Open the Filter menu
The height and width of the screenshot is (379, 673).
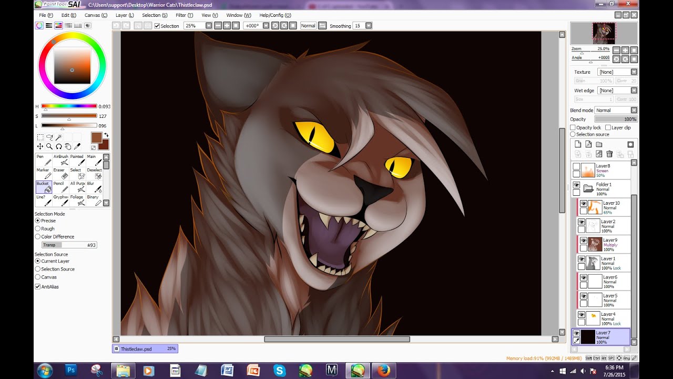point(184,15)
